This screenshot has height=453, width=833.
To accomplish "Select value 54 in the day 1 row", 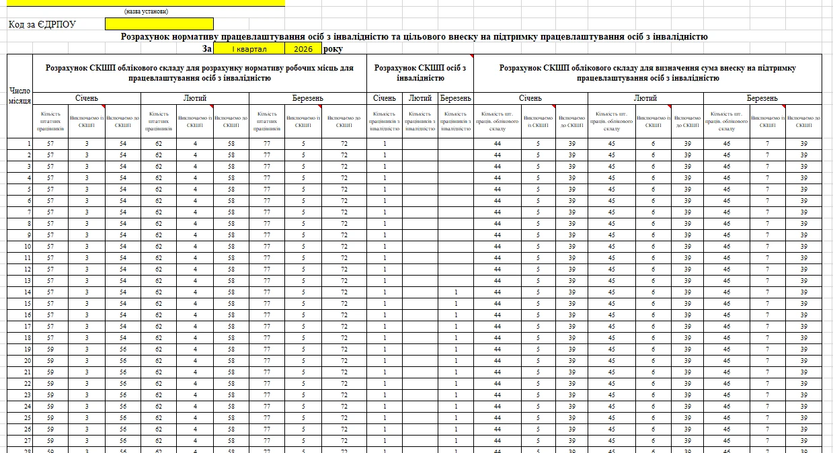I will 123,144.
